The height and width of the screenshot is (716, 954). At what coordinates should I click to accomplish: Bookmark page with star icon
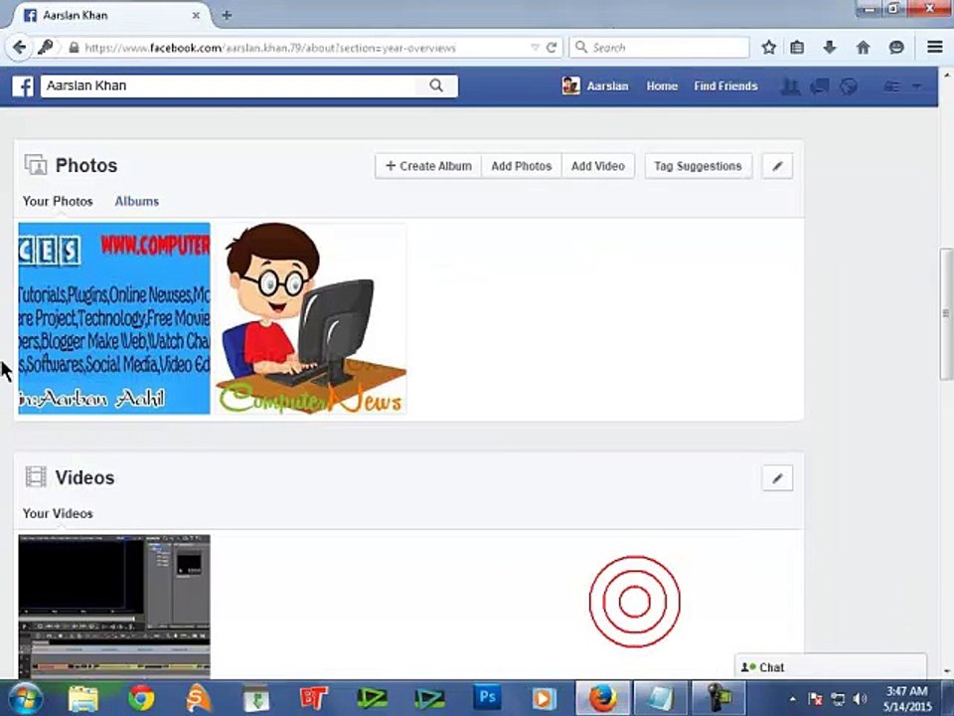(x=768, y=48)
